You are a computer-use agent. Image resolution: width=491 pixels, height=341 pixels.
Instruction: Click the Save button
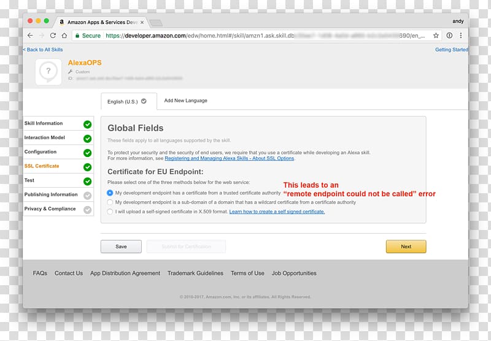(121, 247)
